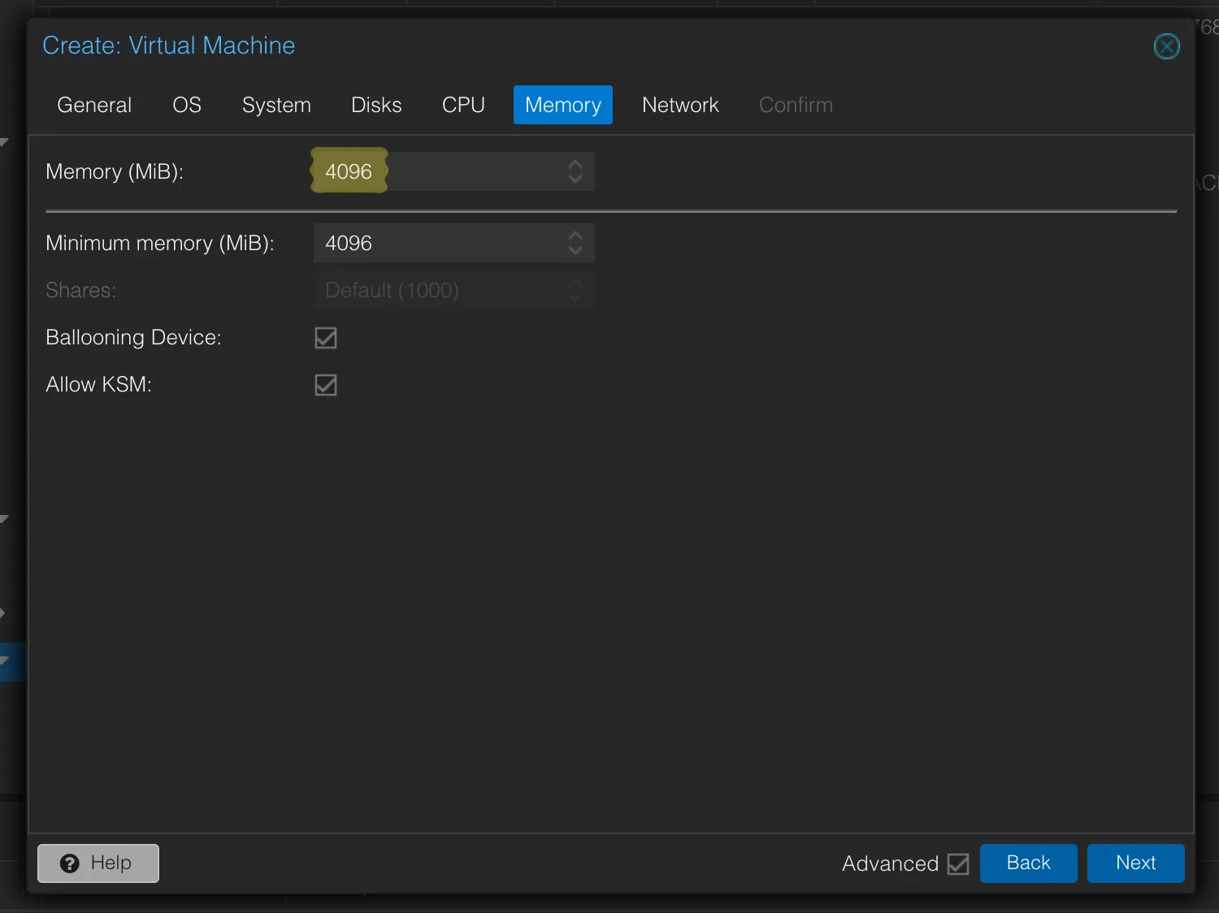Switch to the OS tab
This screenshot has height=913, width=1219.
click(187, 105)
